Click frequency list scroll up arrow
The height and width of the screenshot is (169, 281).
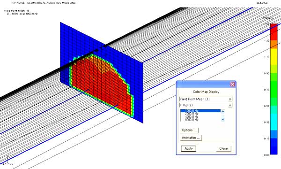point(223,111)
